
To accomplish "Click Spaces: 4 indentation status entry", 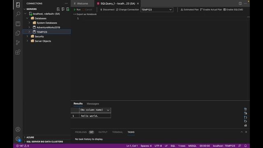I will 146,146.
